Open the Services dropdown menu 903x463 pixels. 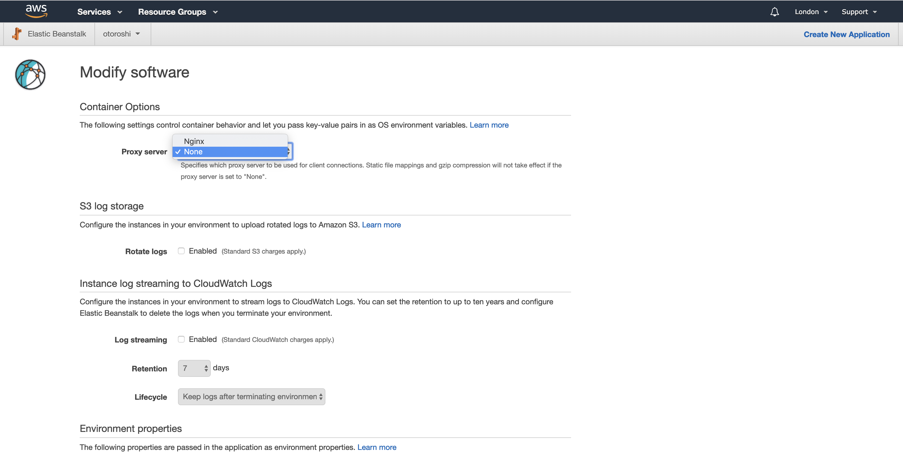tap(100, 12)
